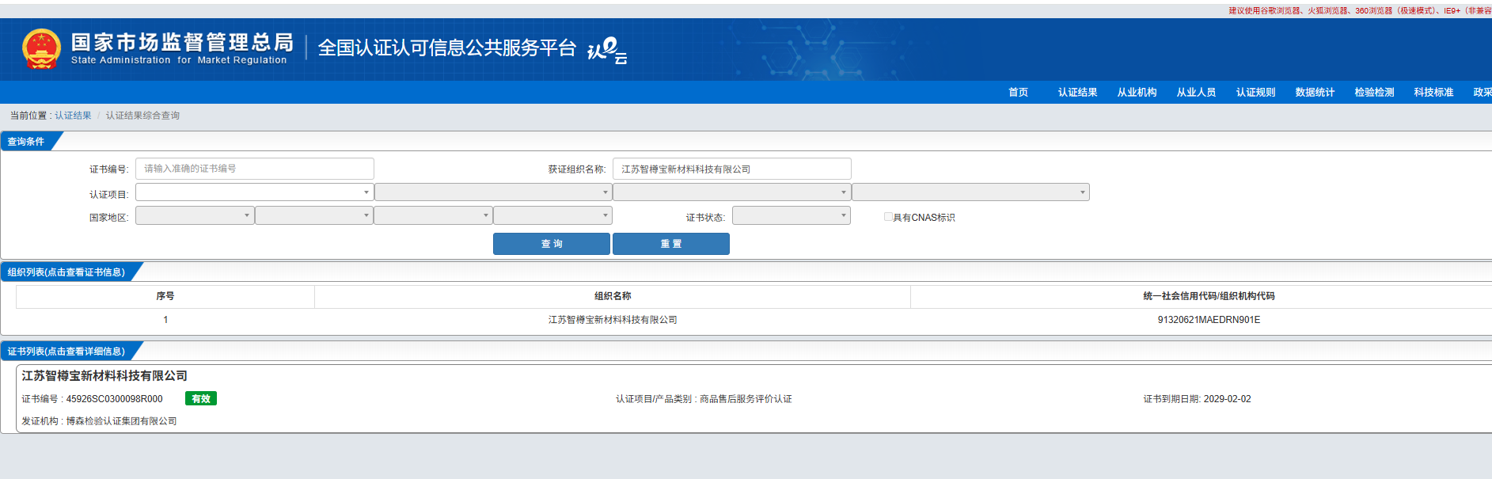
Task: Click the 获证组织名称 input field
Action: (x=732, y=169)
